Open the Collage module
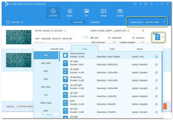The height and width of the screenshot is (120, 173). click(103, 13)
